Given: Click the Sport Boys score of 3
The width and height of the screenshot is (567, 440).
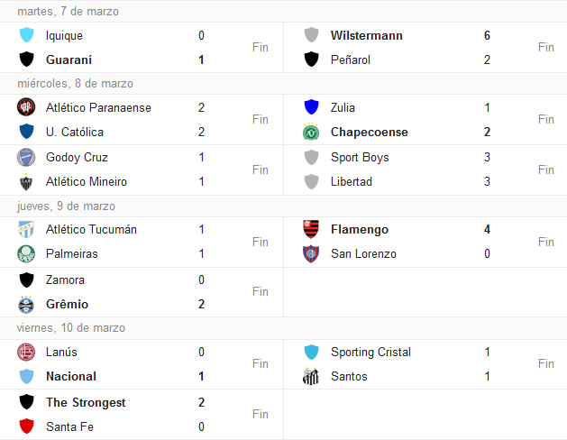Looking at the screenshot, I should point(487,157).
